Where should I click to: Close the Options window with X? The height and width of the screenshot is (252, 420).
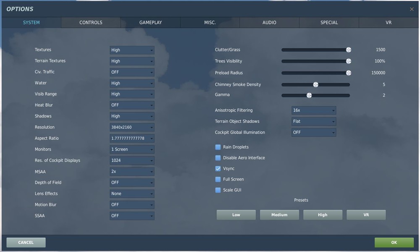tap(412, 9)
